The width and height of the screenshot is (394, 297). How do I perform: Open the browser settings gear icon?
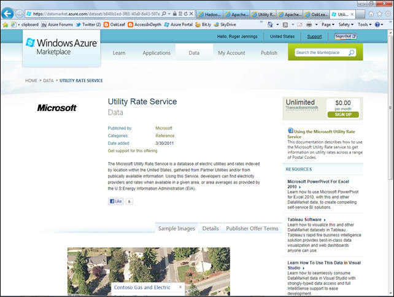click(388, 14)
